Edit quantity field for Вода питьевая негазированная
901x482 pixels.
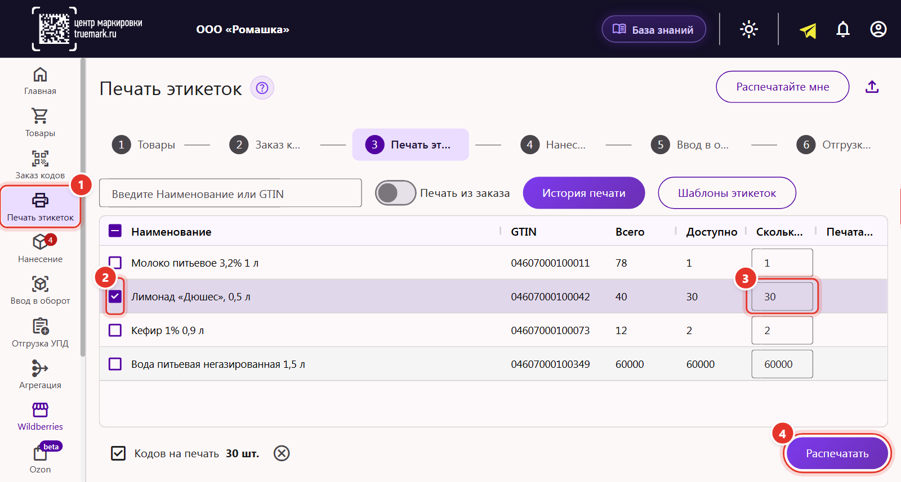(782, 364)
